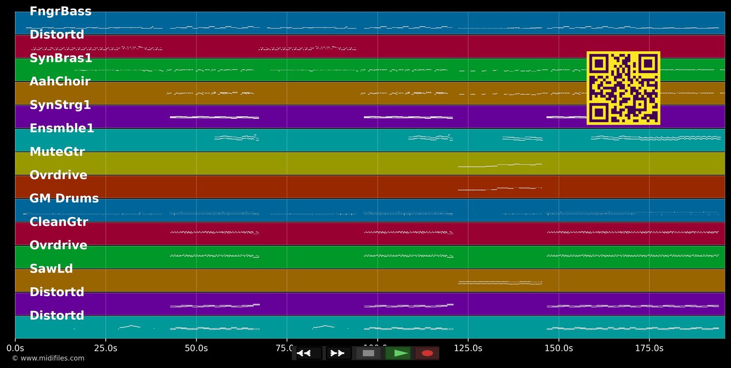731x368 pixels.
Task: Select the Distortd label just under SawLd
Action: point(57,292)
